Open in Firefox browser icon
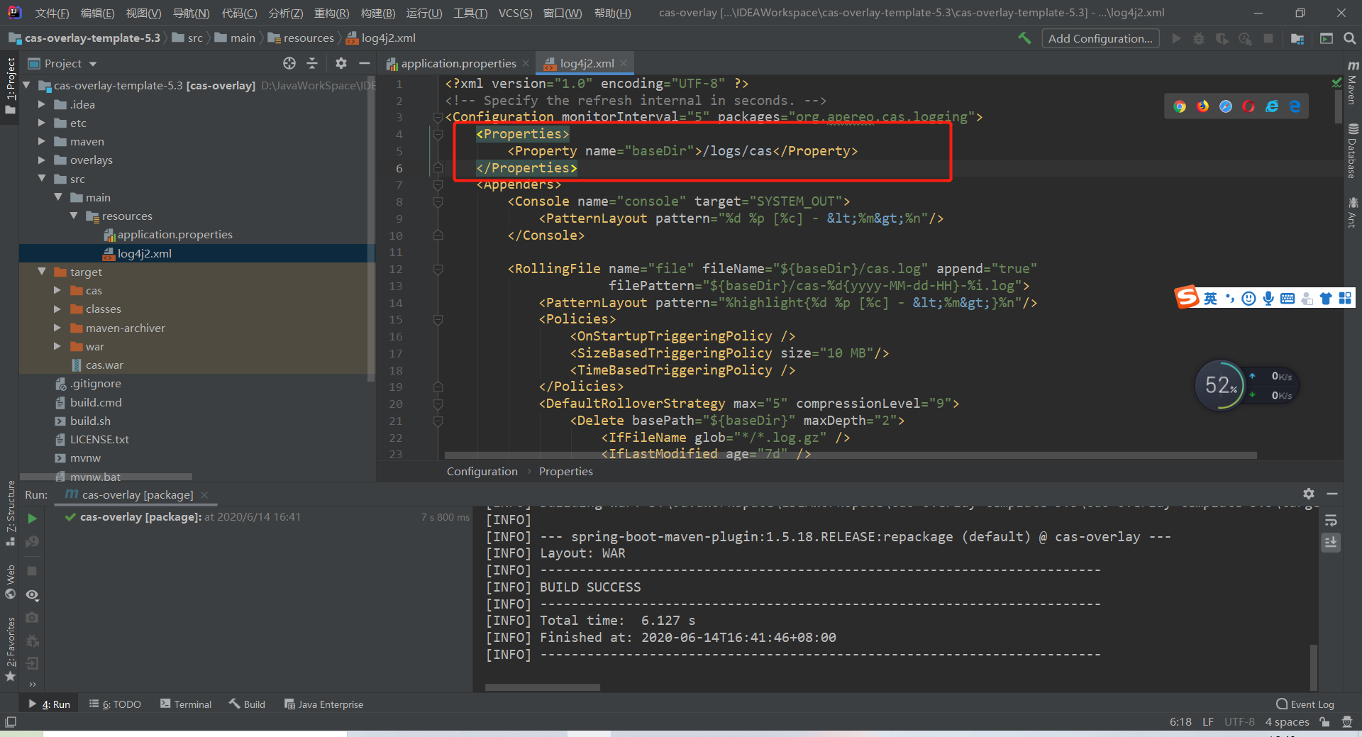This screenshot has height=737, width=1362. [x=1203, y=106]
